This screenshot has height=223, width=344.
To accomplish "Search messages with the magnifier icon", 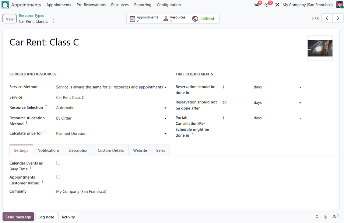I will 317,217.
